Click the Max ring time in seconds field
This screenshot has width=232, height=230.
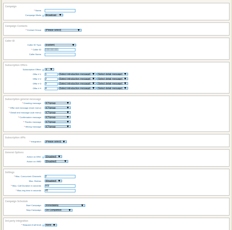click(x=60, y=191)
